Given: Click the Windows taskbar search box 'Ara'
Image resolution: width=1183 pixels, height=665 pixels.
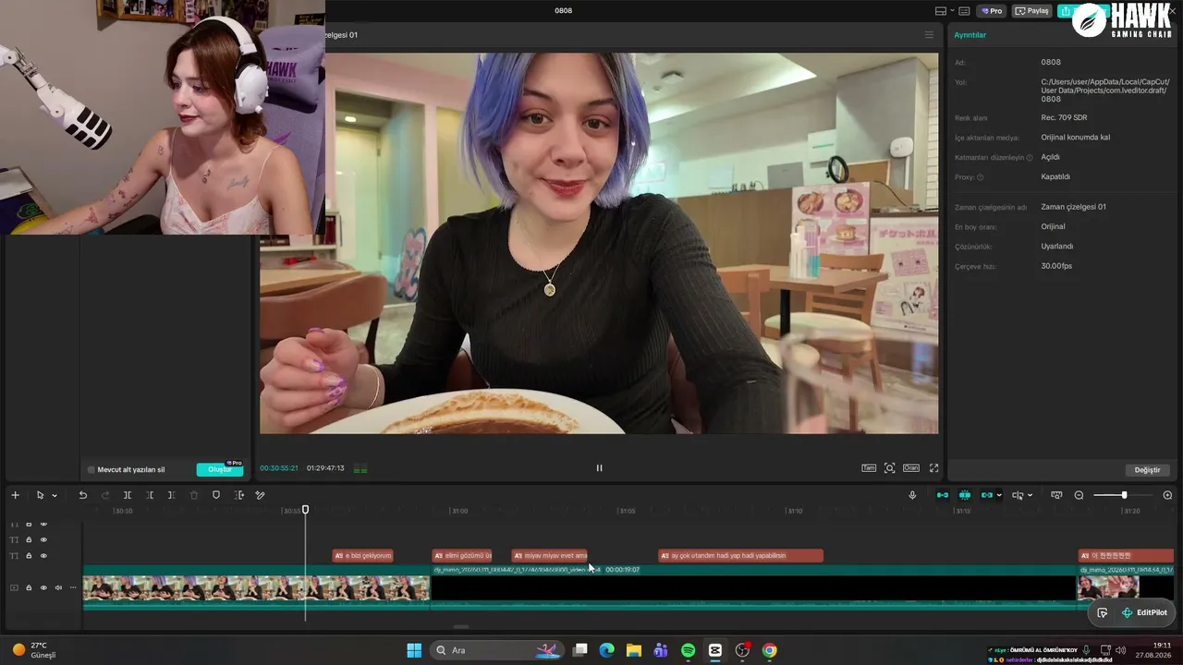Looking at the screenshot, I should [x=495, y=650].
